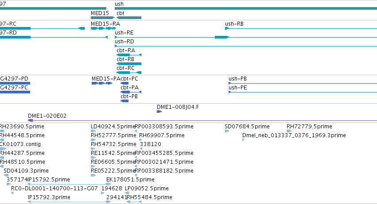This screenshot has height=204, width=377.
Task: Select cbt-PB protein feature
Action: pos(124,101)
